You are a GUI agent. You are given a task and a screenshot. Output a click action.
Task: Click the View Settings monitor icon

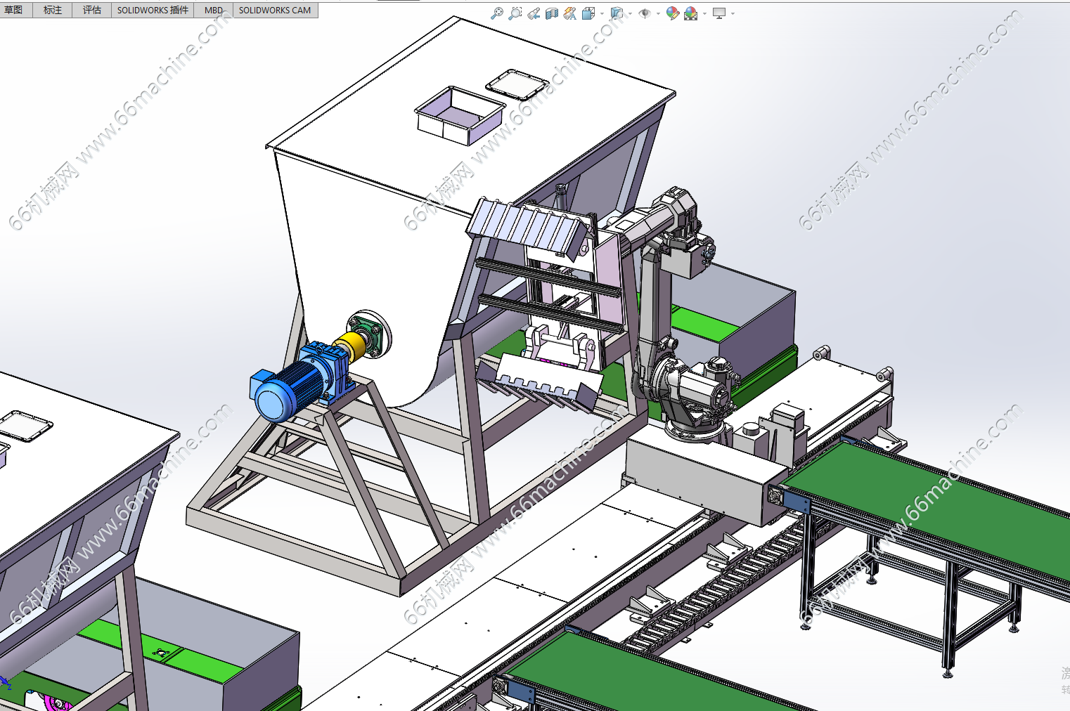click(x=719, y=13)
